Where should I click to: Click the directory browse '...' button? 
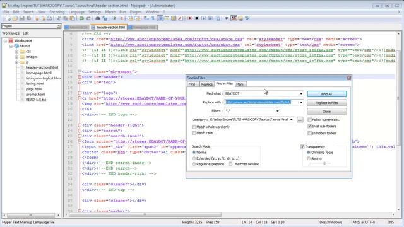click(x=300, y=120)
